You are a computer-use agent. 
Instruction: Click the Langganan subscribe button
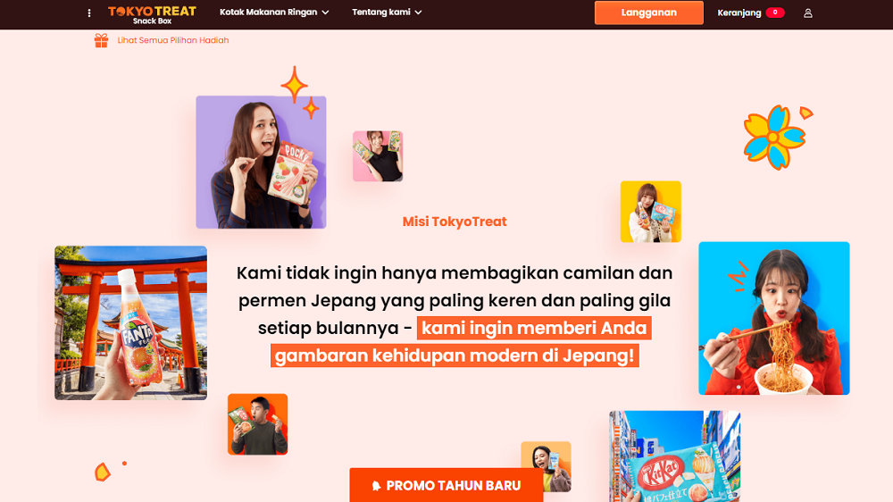tap(648, 13)
